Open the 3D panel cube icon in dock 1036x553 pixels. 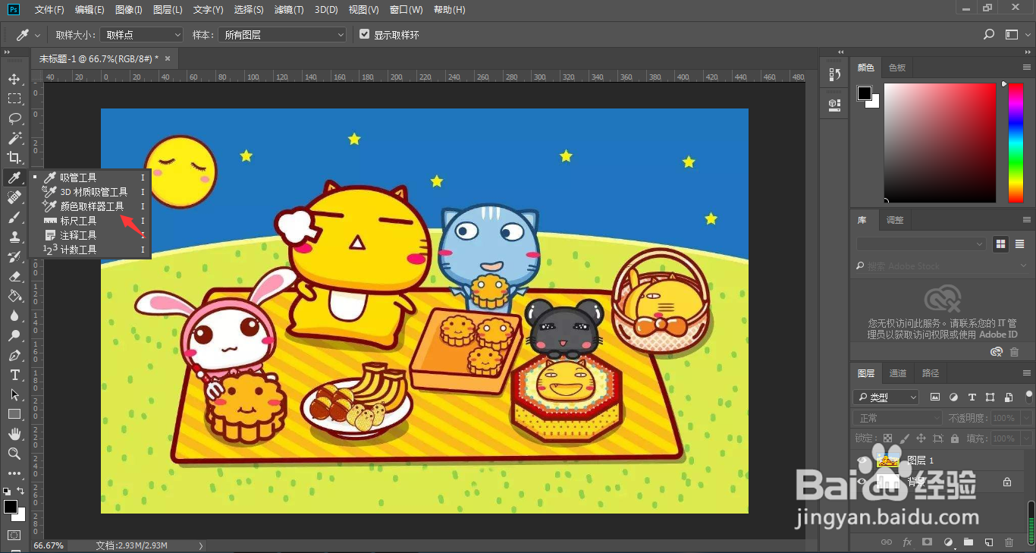[834, 104]
